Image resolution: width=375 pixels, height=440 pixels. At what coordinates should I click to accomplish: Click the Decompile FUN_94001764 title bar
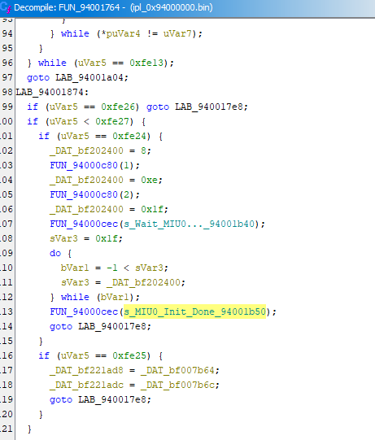[x=187, y=8]
